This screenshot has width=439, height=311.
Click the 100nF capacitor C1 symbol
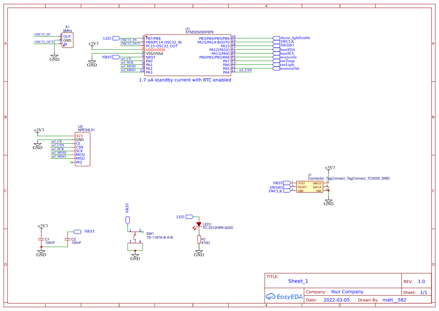[41, 240]
